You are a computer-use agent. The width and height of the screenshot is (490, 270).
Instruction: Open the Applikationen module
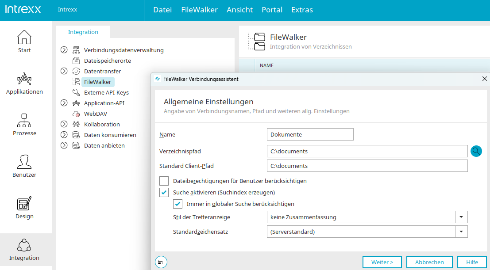(24, 83)
